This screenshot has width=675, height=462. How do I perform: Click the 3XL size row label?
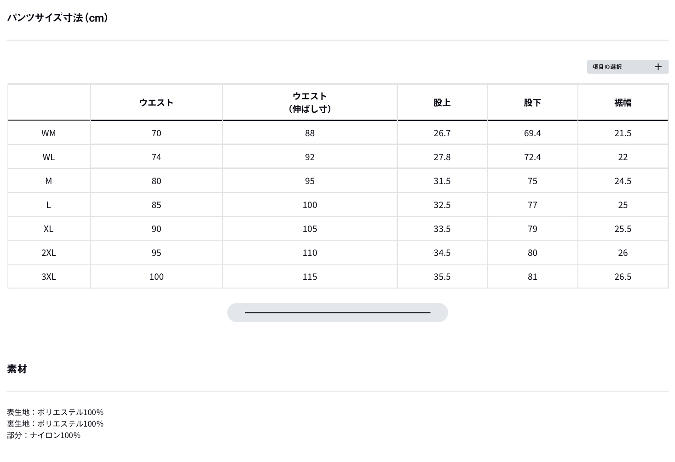pyautogui.click(x=48, y=277)
